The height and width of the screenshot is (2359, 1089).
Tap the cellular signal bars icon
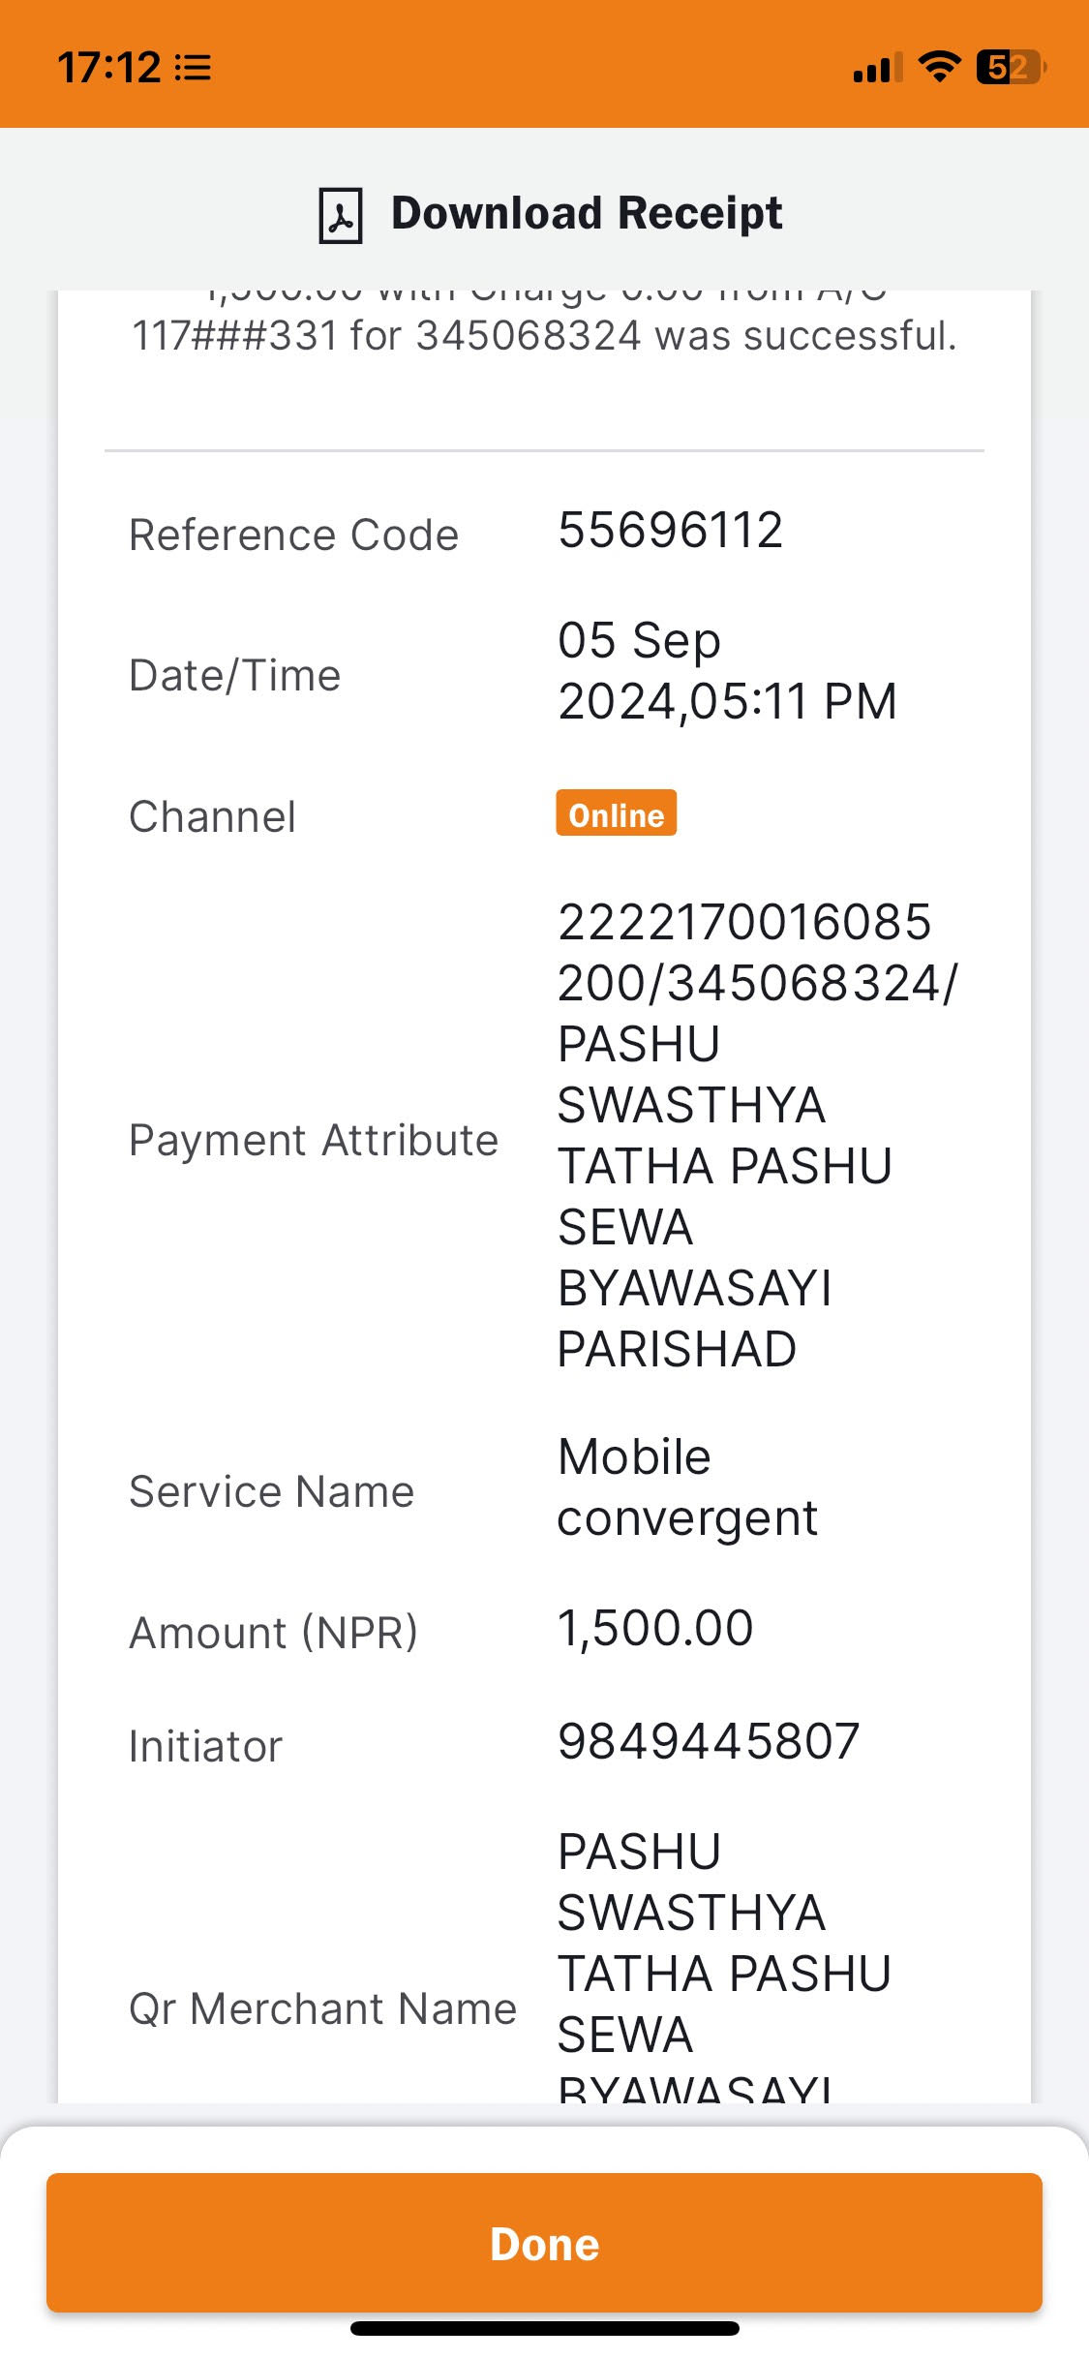[x=877, y=68]
